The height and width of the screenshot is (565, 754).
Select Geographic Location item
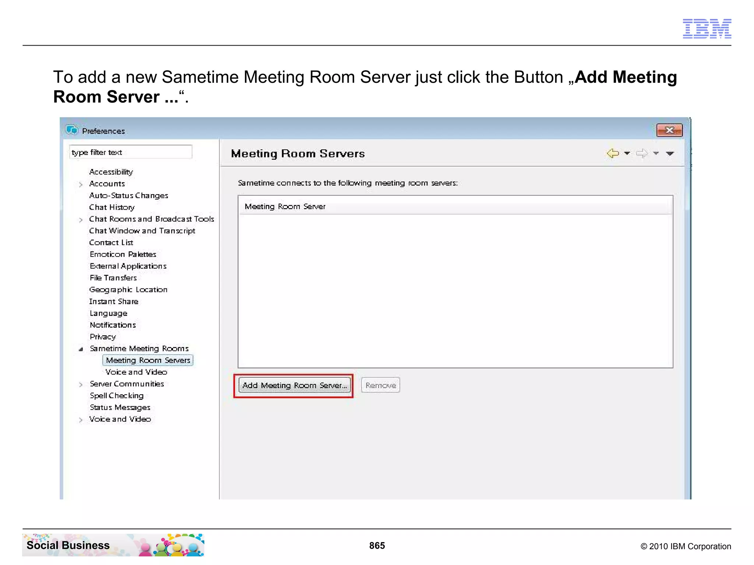(x=128, y=289)
